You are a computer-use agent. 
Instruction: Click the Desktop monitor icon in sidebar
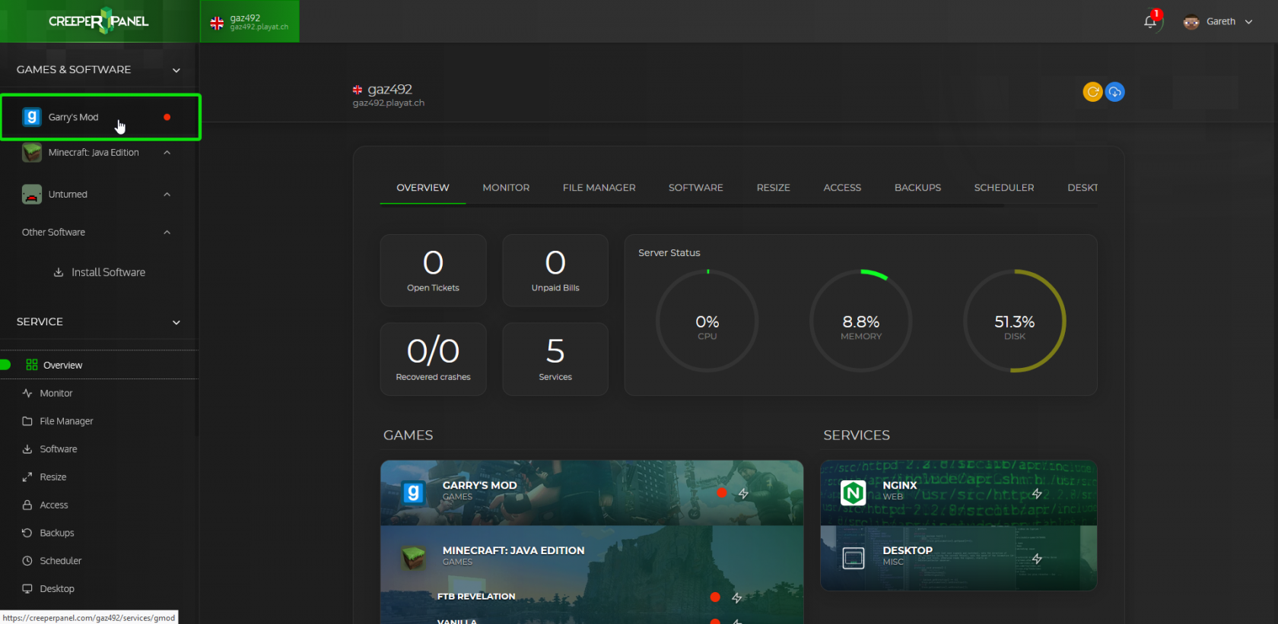point(27,589)
